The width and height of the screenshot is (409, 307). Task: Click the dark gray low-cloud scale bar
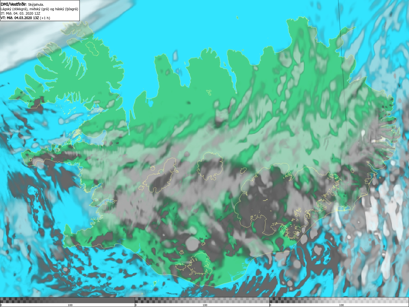point(67,300)
